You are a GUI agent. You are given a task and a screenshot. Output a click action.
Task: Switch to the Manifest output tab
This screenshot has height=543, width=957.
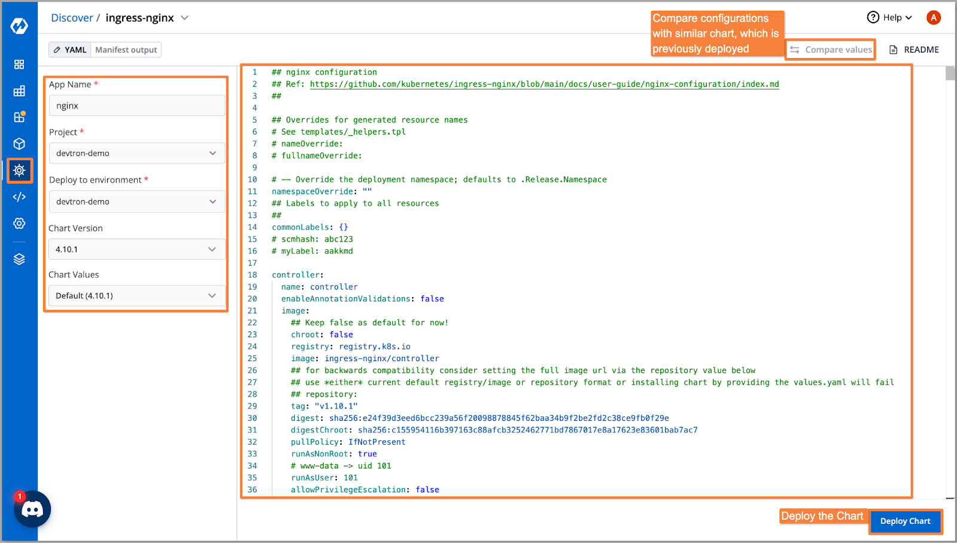tap(126, 50)
